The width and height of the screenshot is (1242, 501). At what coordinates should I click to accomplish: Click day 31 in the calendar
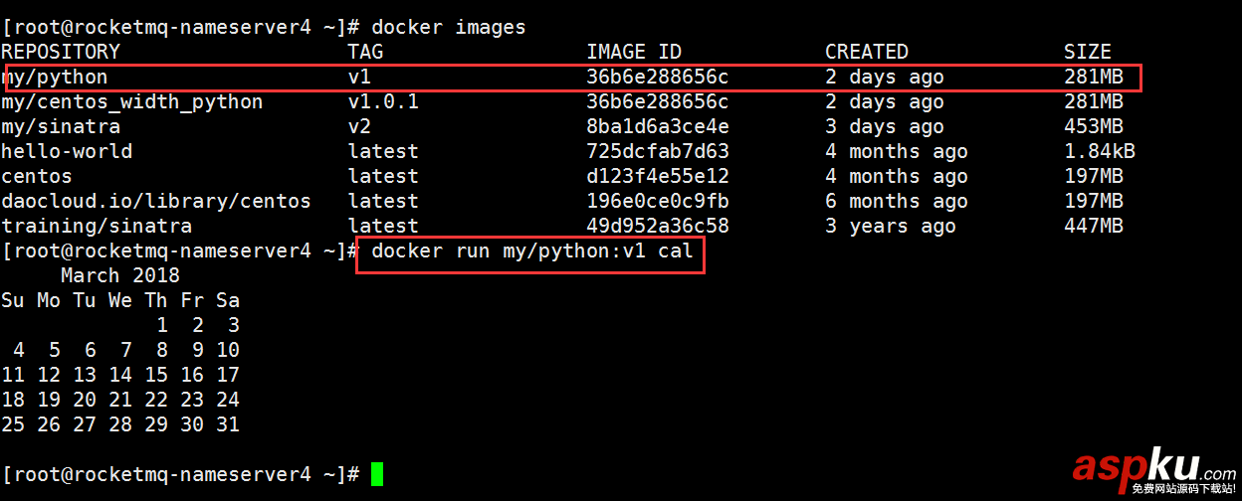click(x=228, y=424)
